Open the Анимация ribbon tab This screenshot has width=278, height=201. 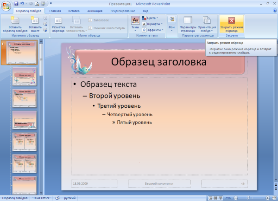95,11
